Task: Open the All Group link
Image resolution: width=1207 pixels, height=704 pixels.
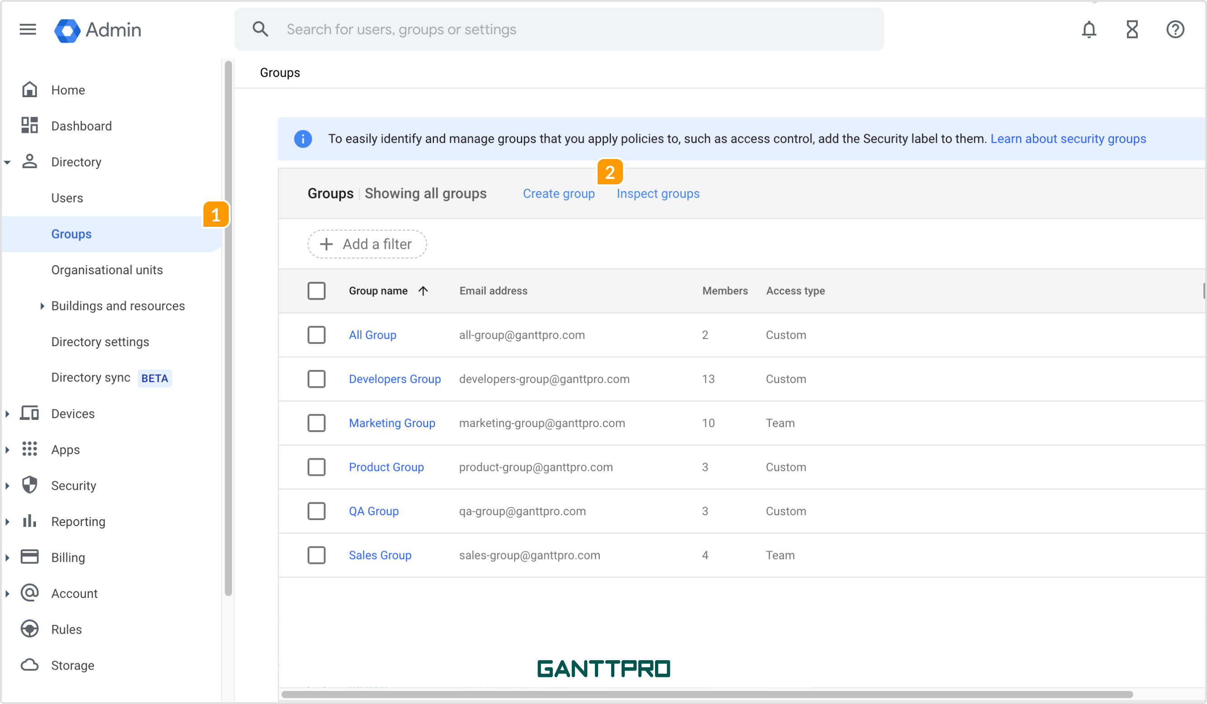Action: 372,335
